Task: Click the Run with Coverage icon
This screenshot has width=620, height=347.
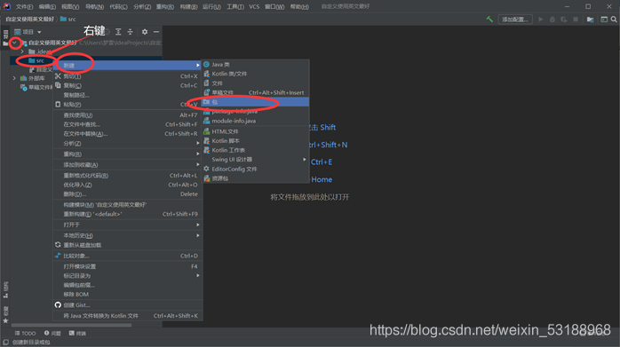Action: [x=564, y=19]
